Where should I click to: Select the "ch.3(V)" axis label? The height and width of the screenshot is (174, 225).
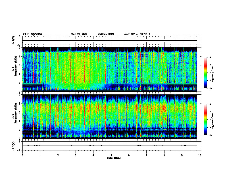(x=13, y=146)
